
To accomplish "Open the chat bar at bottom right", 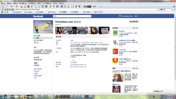I will coord(163,91).
